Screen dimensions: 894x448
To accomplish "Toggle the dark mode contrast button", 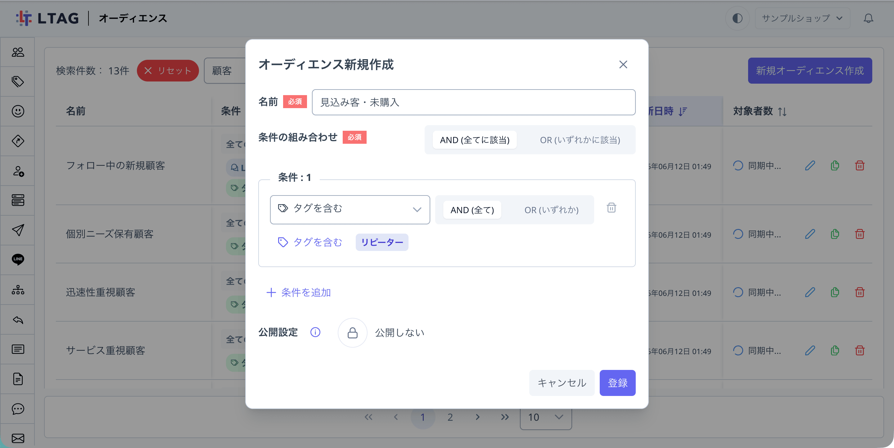I will tap(737, 18).
